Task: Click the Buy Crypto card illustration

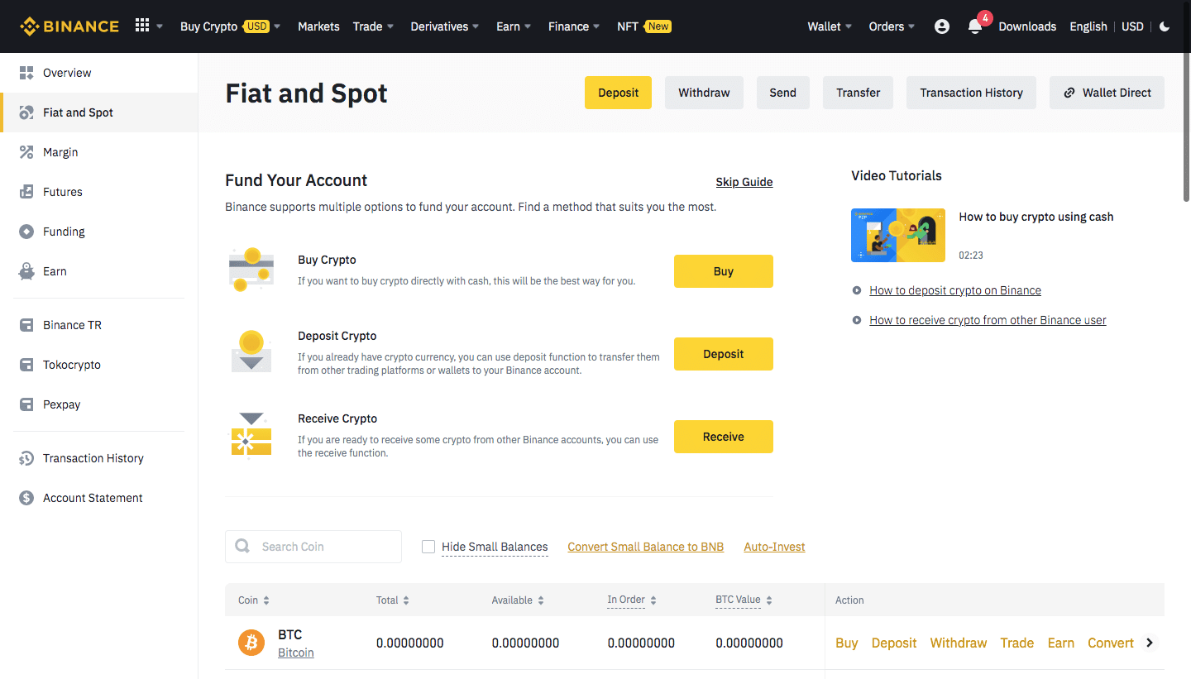Action: [x=251, y=270]
